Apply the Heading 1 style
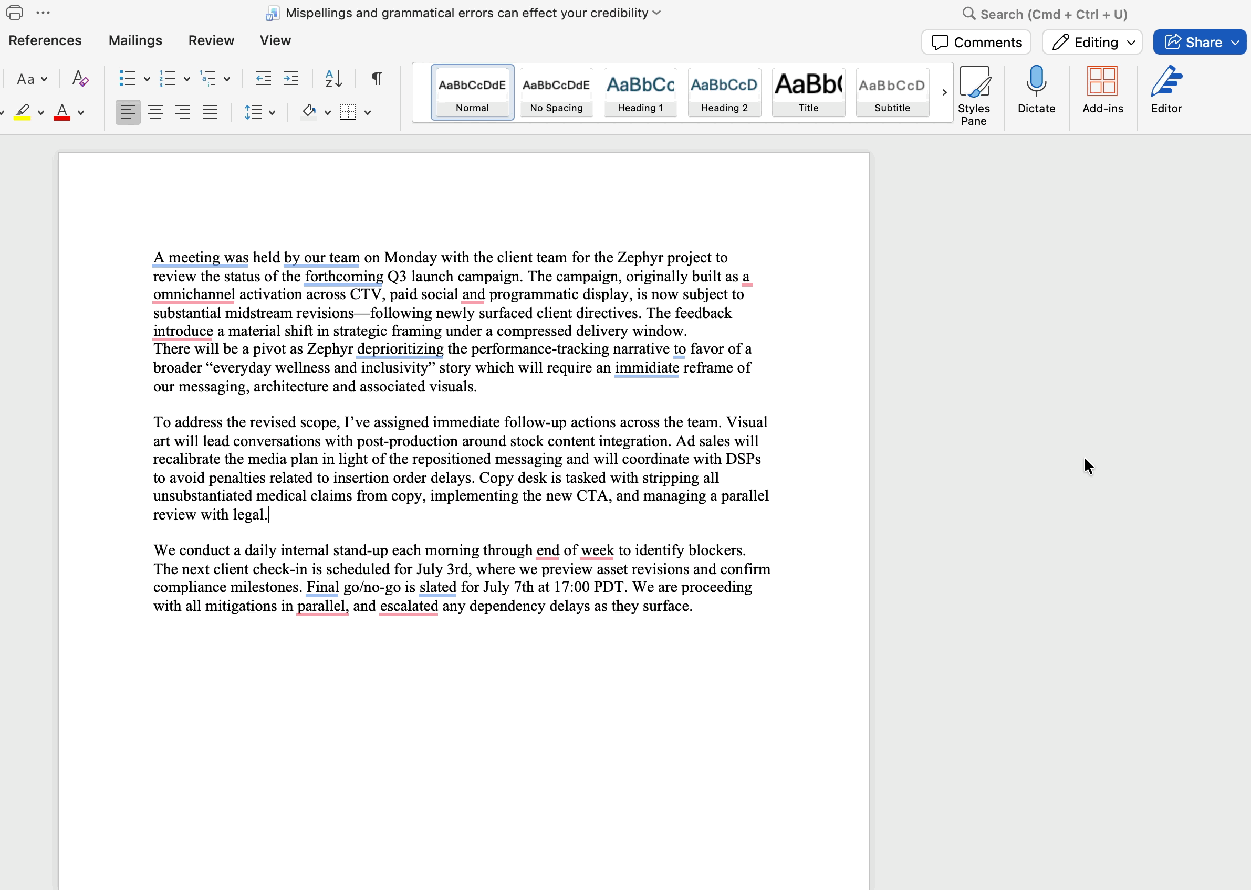The width and height of the screenshot is (1251, 890). 640,92
